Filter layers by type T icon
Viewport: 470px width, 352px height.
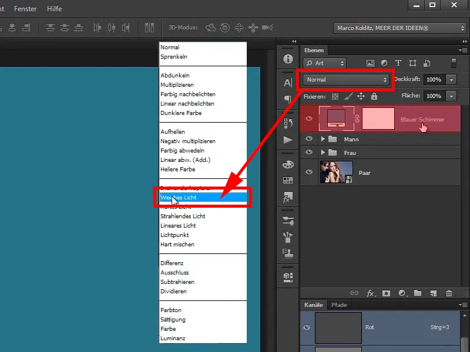coord(398,63)
